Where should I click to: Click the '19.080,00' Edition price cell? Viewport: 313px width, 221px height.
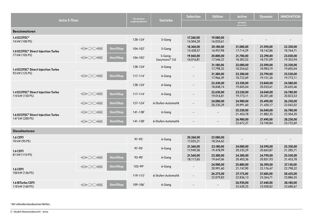coord(218,40)
